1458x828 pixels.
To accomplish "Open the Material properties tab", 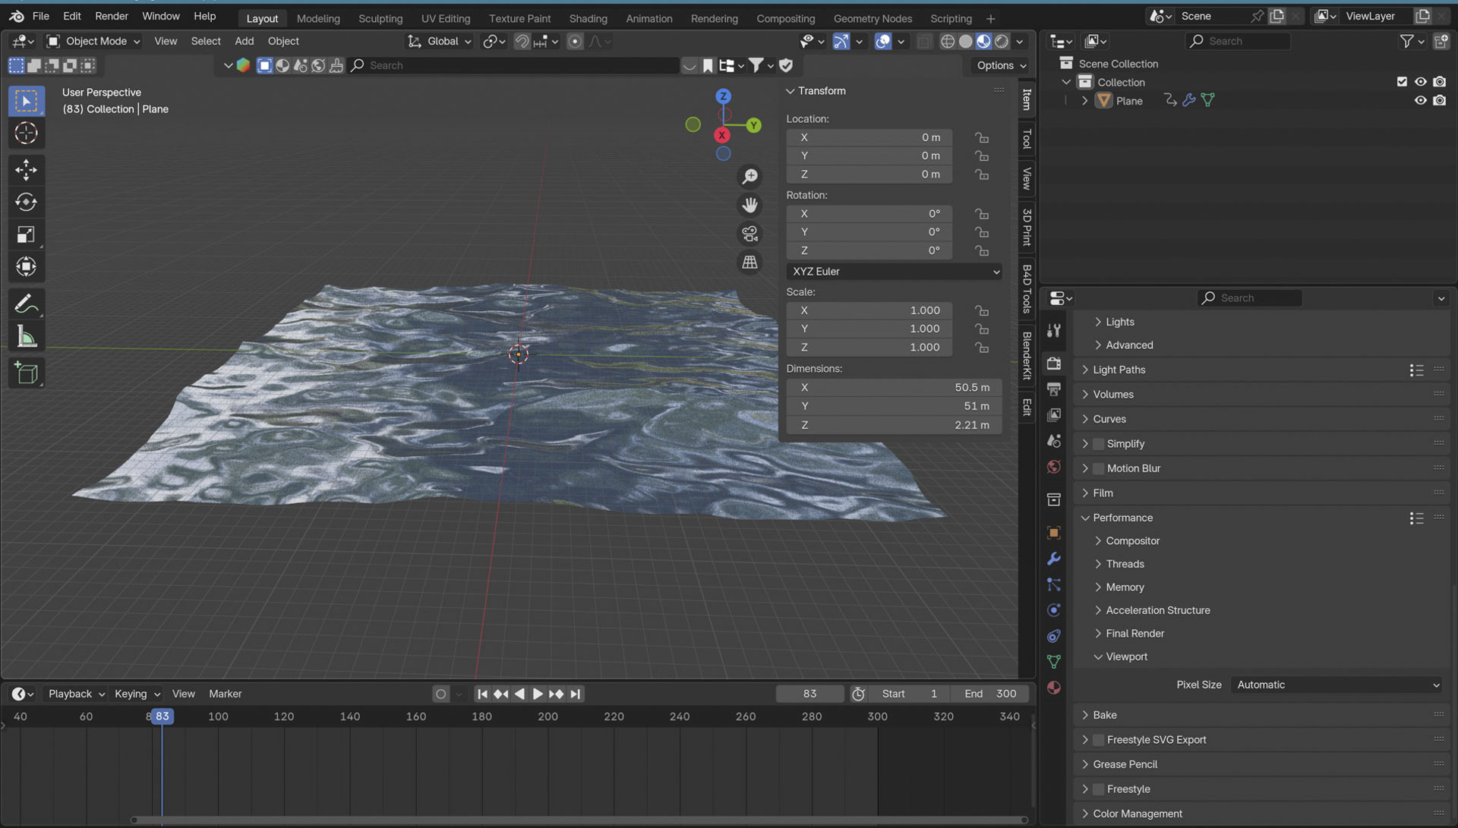I will click(x=1054, y=688).
